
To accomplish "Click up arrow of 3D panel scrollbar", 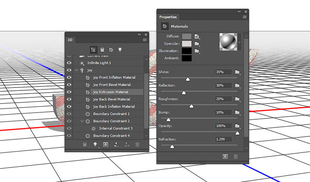I will pos(146,60).
